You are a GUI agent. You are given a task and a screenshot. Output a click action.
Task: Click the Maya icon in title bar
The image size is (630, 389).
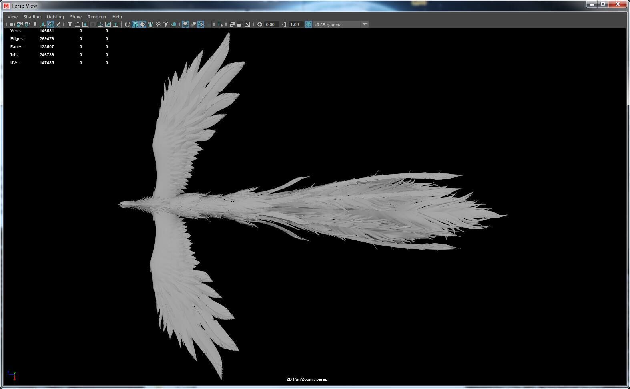[6, 6]
